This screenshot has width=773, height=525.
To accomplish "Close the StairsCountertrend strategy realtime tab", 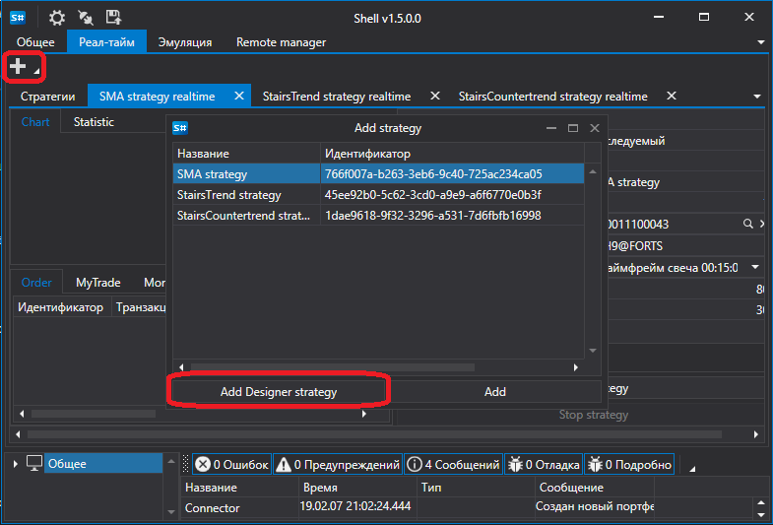I will point(672,96).
